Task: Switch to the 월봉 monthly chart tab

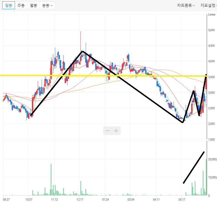Action: pyautogui.click(x=34, y=5)
